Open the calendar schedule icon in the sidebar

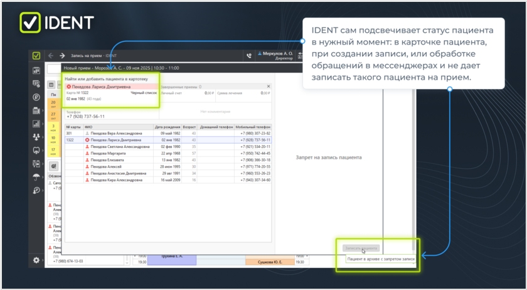pos(36,70)
